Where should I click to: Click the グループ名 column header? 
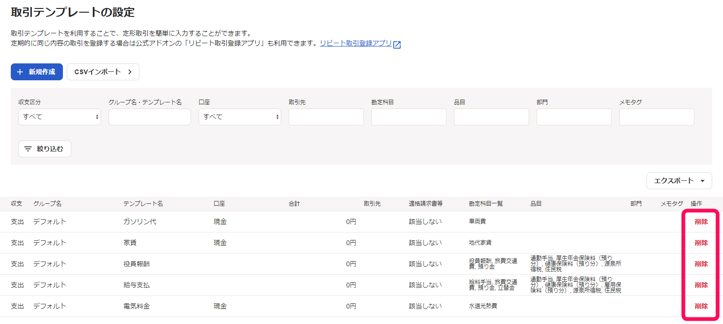click(x=47, y=204)
